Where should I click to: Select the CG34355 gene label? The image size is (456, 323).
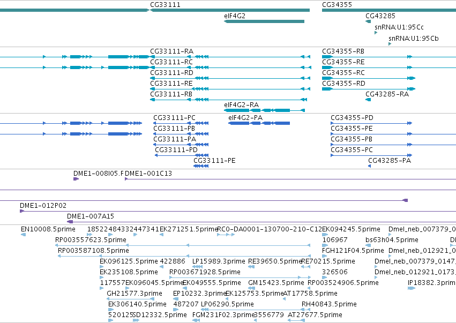(337, 5)
